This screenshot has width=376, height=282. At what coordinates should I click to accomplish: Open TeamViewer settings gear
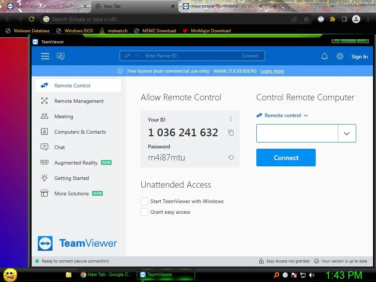click(x=340, y=56)
